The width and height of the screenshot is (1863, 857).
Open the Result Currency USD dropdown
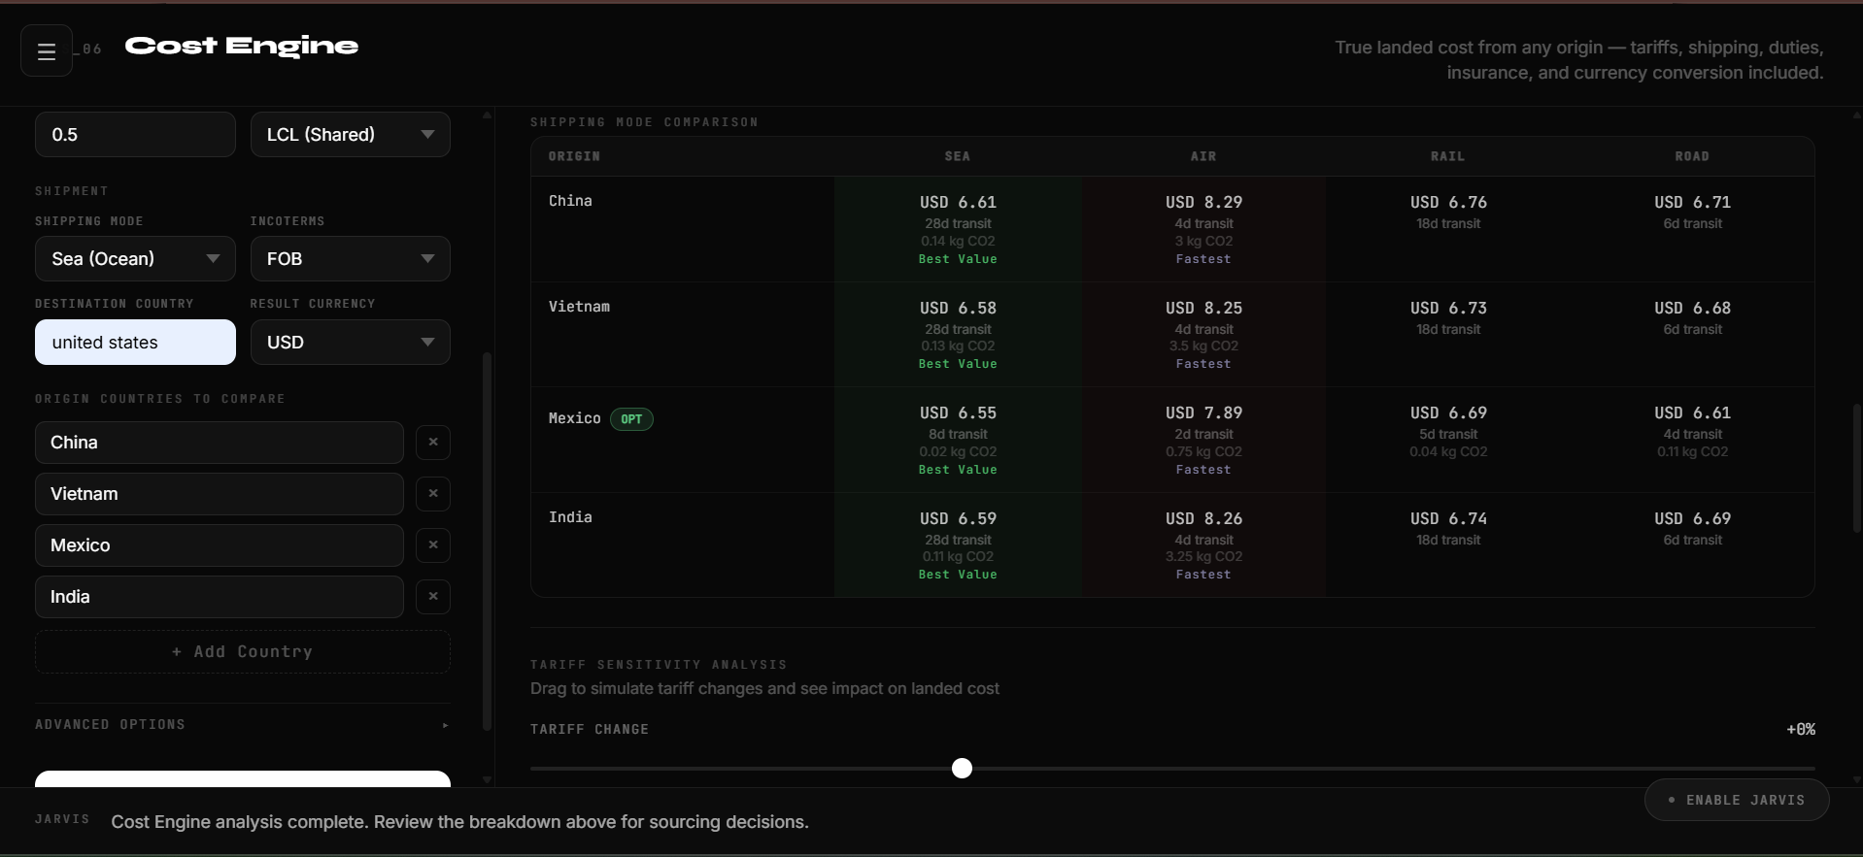[x=351, y=343]
